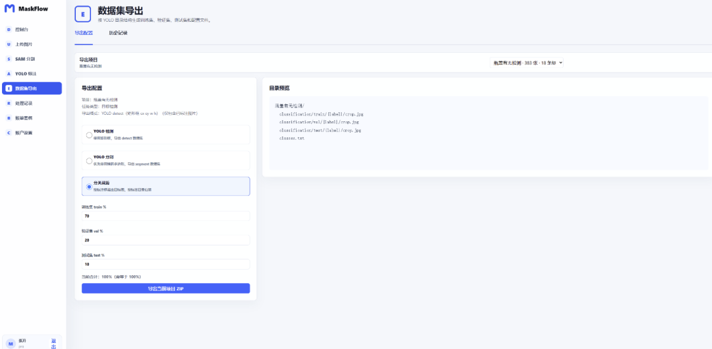Screen dimensions: 712x349
Task: Open the 控制台 page via its D icon
Action: click(x=9, y=30)
